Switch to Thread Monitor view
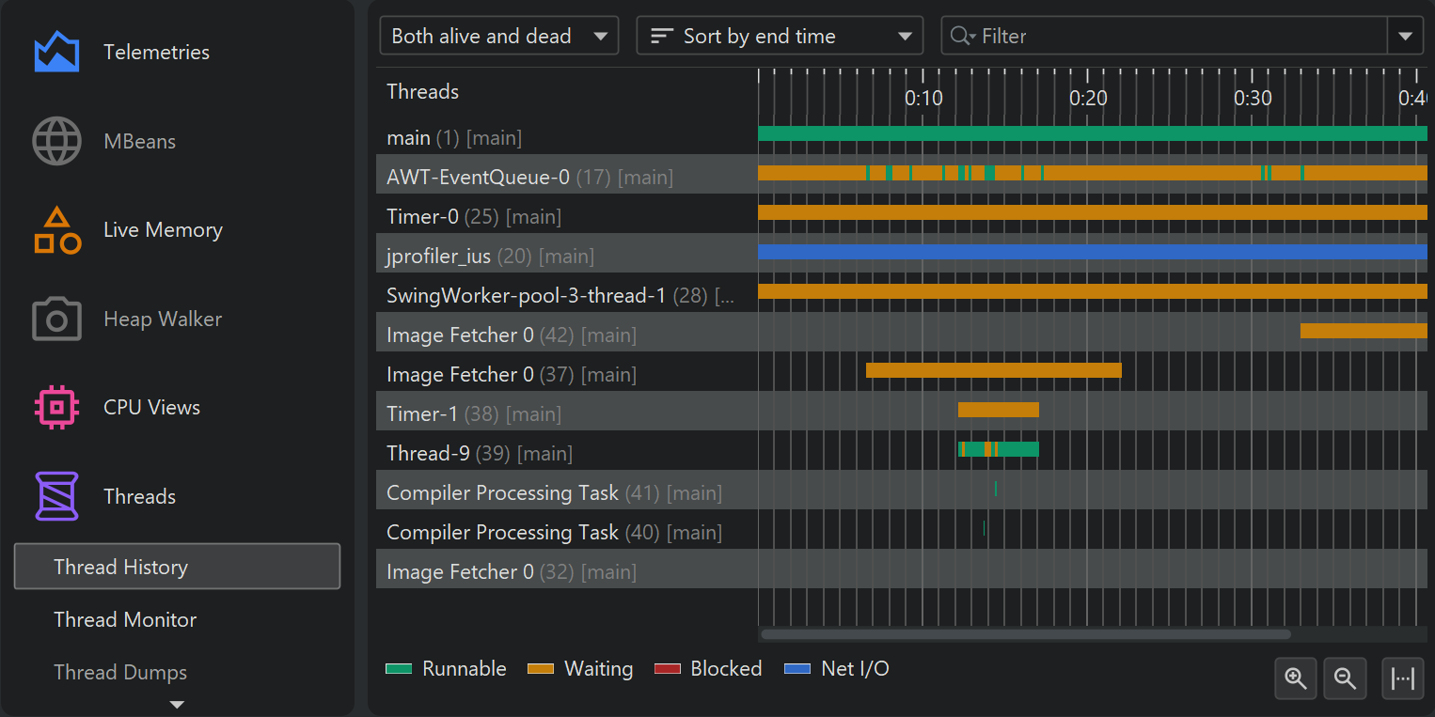 (x=125, y=619)
